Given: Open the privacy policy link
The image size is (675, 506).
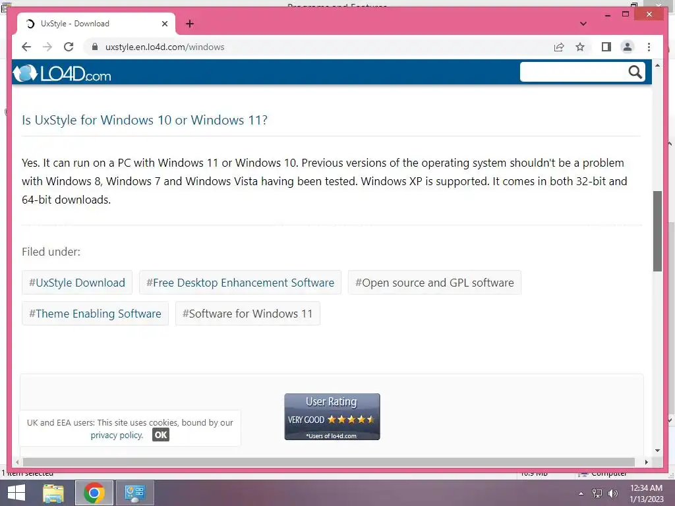Looking at the screenshot, I should pyautogui.click(x=117, y=435).
